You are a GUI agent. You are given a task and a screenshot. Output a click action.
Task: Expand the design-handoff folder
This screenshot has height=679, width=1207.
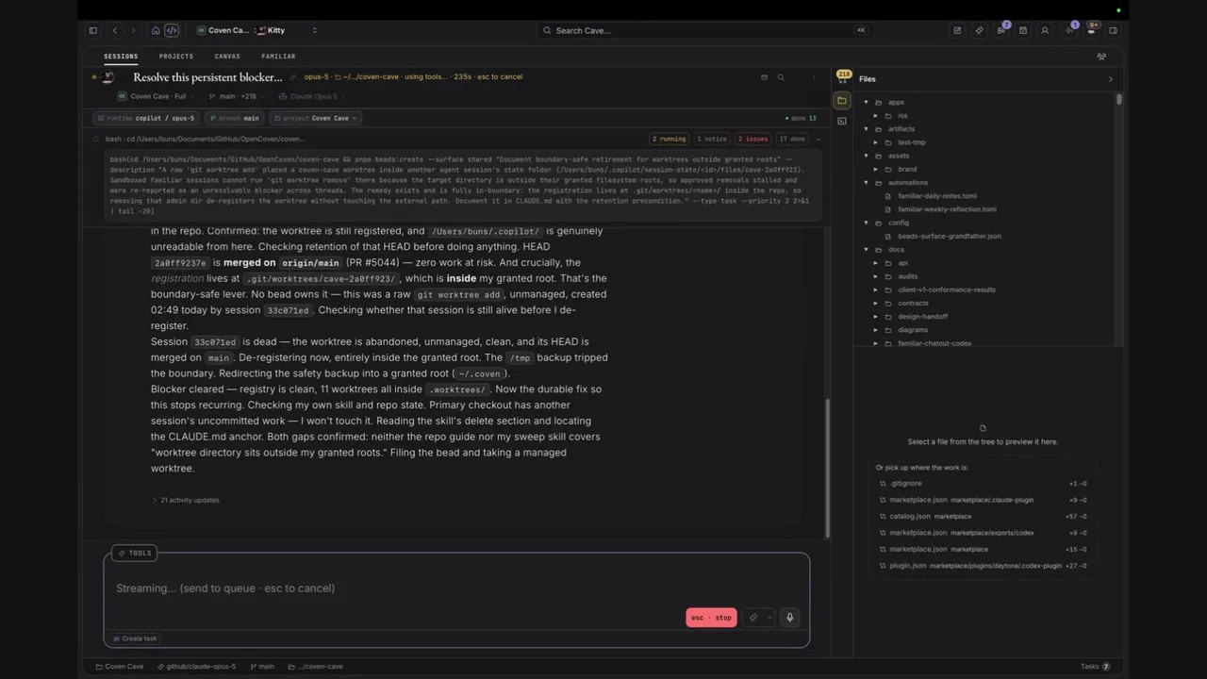click(875, 317)
